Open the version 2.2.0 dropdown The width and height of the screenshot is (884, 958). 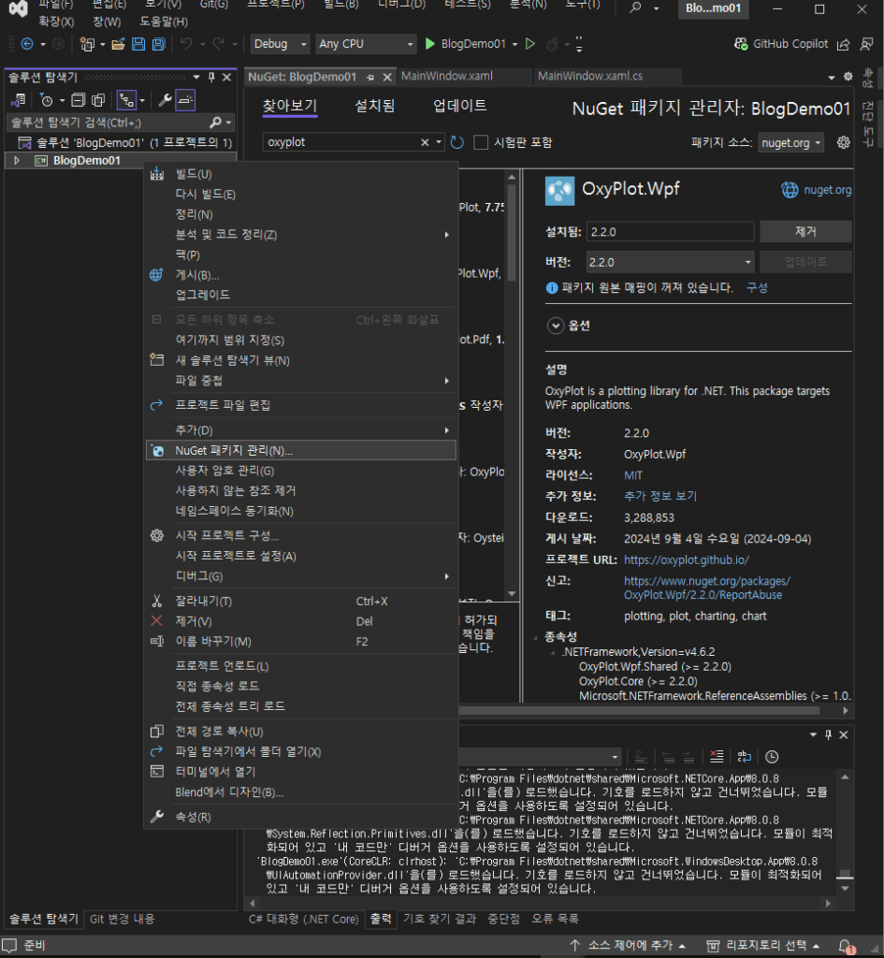(x=670, y=262)
